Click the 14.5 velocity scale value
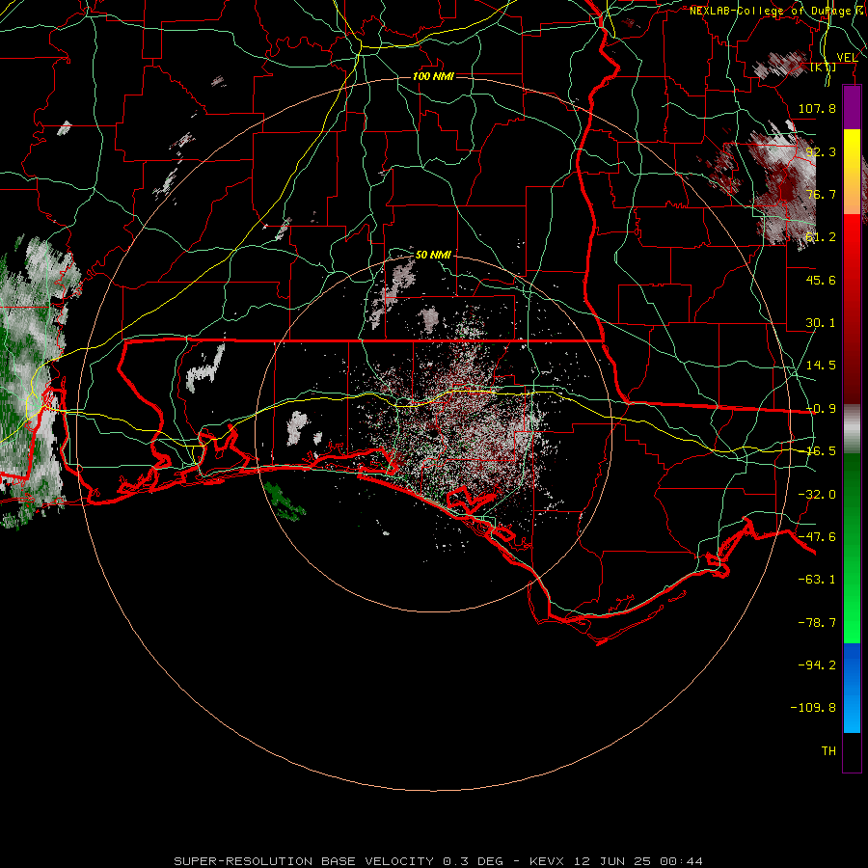 821,366
